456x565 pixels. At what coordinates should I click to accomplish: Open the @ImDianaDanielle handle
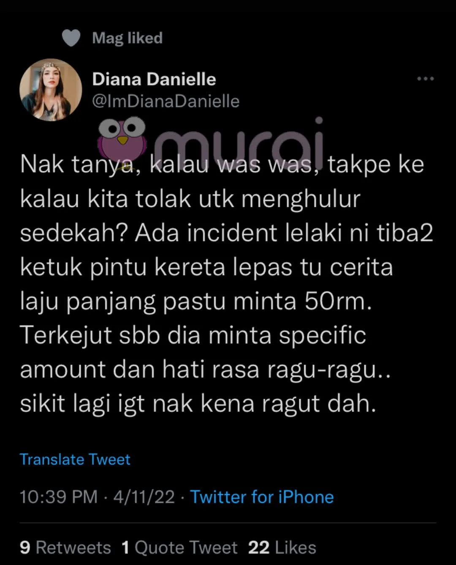point(166,101)
